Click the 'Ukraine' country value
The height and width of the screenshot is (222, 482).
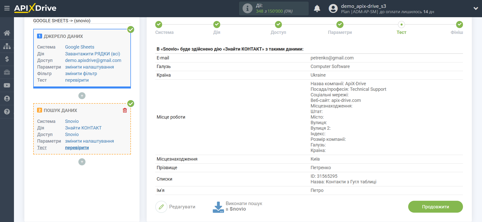click(x=318, y=75)
